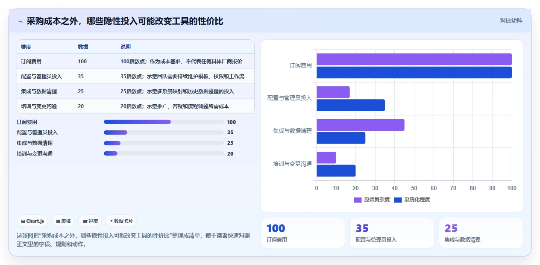Select the Chart.js tag chip

33,221
